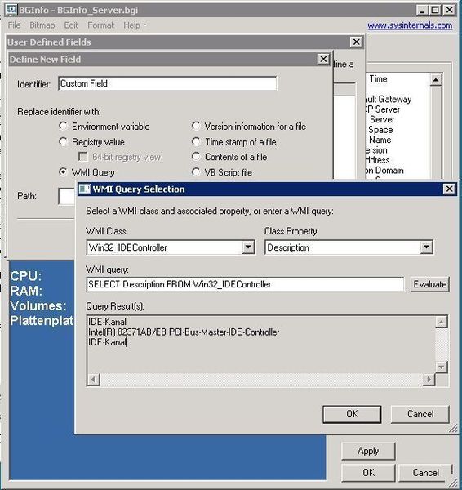
Task: Cancel the WMI Query Selection dialog
Action: 420,414
